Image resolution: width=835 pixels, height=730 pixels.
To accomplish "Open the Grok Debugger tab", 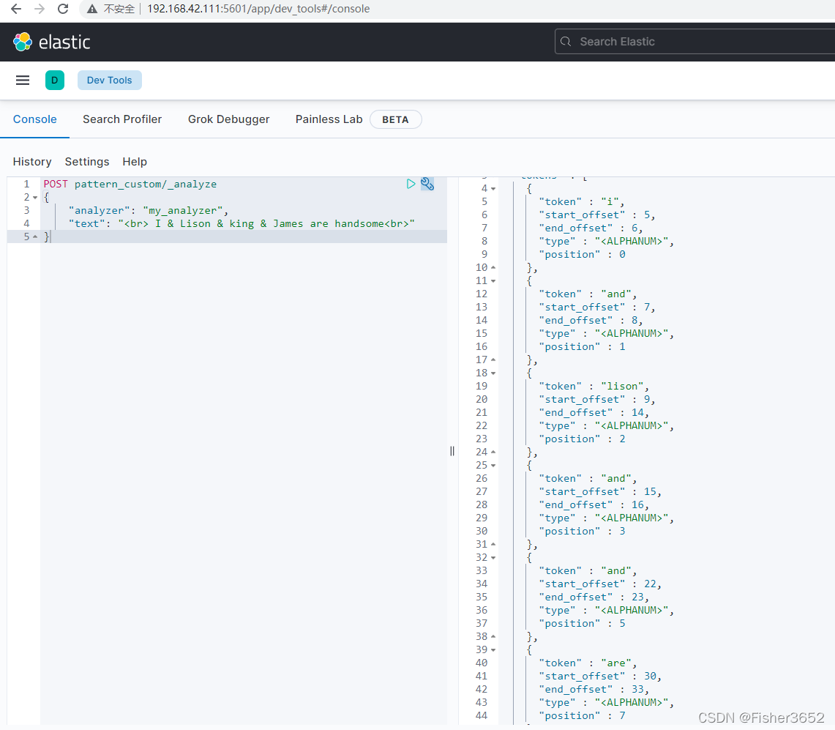I will [x=228, y=119].
